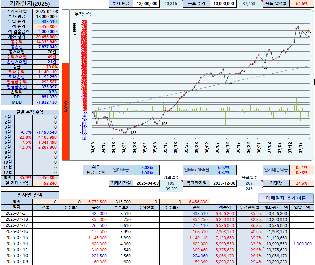Image resolution: width=315 pixels, height=265 pixels.
Task: Click the 매매일자 추가 버튼 button
Action: click(x=285, y=198)
